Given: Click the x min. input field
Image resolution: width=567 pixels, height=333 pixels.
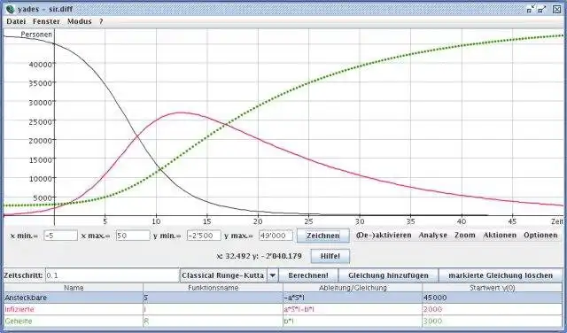Looking at the screenshot, I should (x=60, y=236).
